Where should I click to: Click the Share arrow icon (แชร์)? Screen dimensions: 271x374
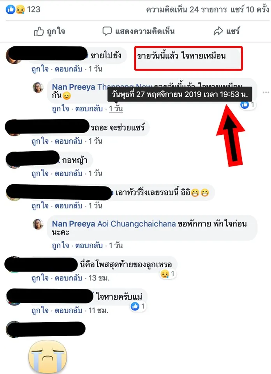(x=218, y=31)
